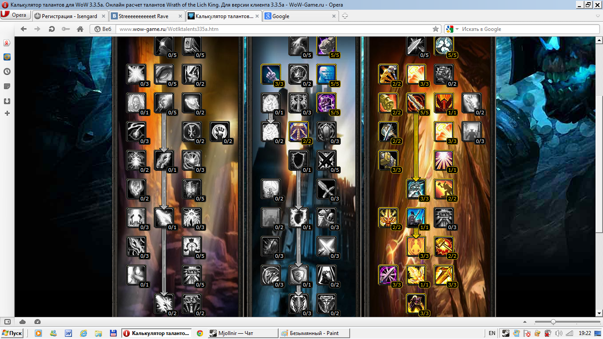Switch to Регистрация - Isengard tab
This screenshot has width=603, height=339.
(x=70, y=16)
